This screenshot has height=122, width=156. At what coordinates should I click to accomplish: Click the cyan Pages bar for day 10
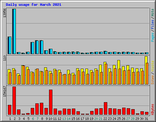(51, 52)
